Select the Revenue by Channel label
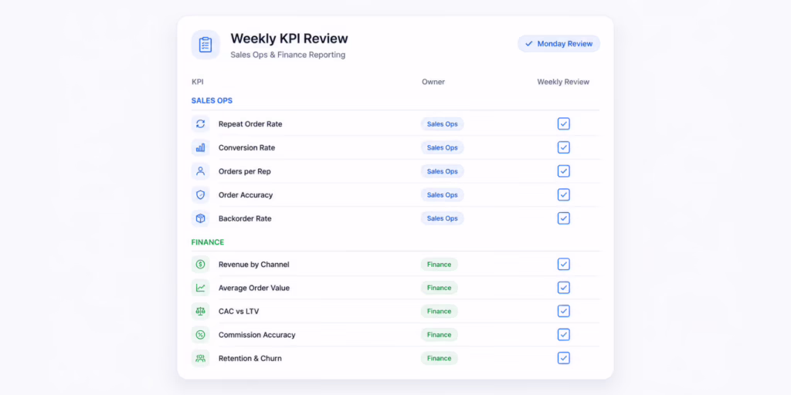Image resolution: width=791 pixels, height=395 pixels. point(253,265)
